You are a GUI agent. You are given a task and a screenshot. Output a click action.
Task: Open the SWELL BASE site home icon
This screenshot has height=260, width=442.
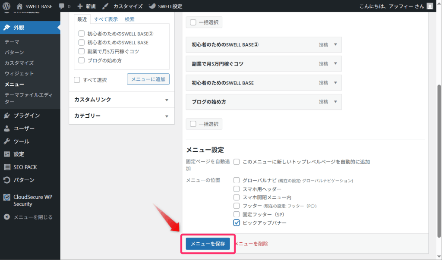point(19,6)
